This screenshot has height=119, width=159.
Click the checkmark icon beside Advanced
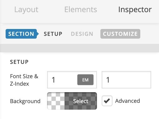click(107, 101)
